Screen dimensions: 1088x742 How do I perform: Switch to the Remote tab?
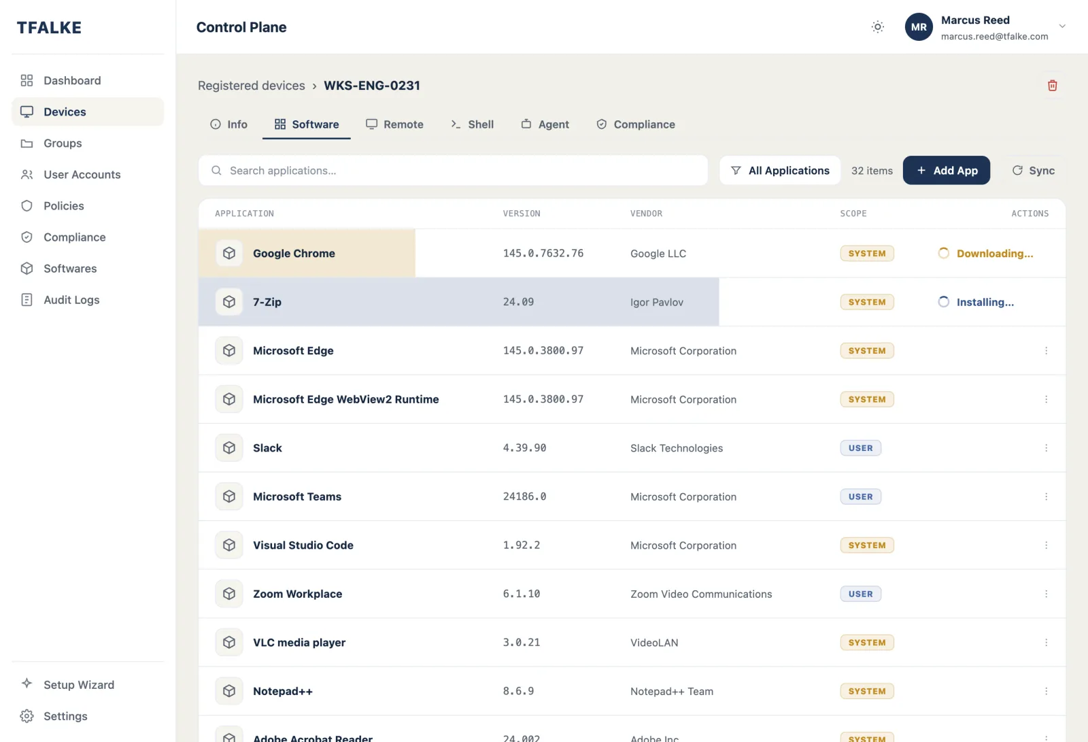click(394, 124)
